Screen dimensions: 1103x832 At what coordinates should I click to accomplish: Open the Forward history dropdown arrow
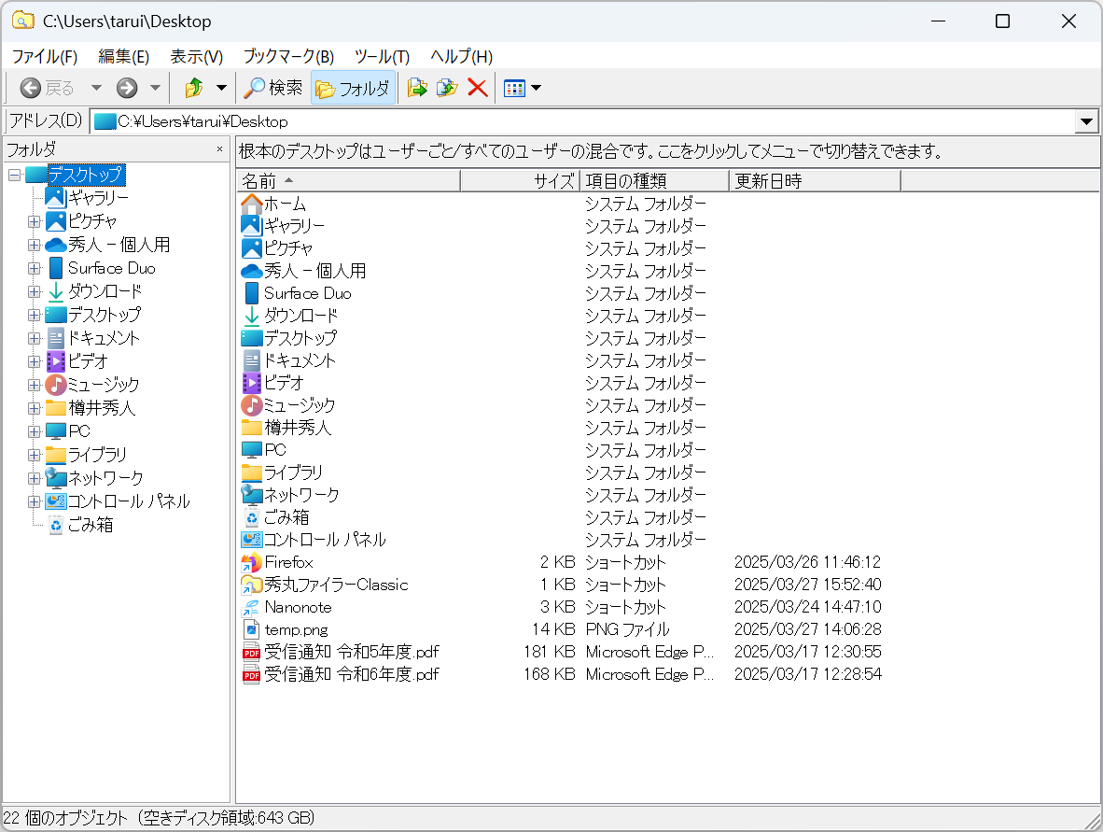[156, 88]
